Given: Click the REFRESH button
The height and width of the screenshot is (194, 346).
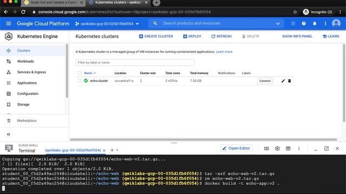Looking at the screenshot, I should [221, 36].
